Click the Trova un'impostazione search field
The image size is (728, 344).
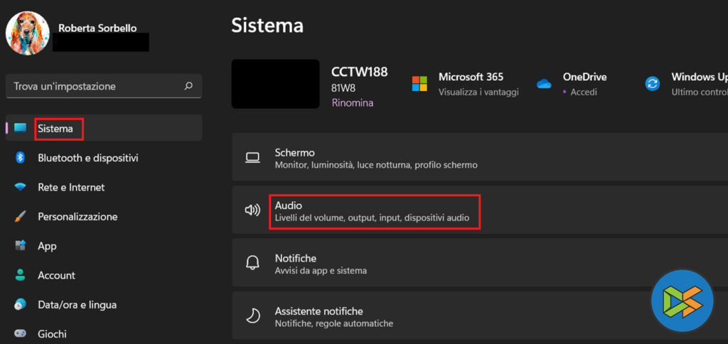pos(97,86)
